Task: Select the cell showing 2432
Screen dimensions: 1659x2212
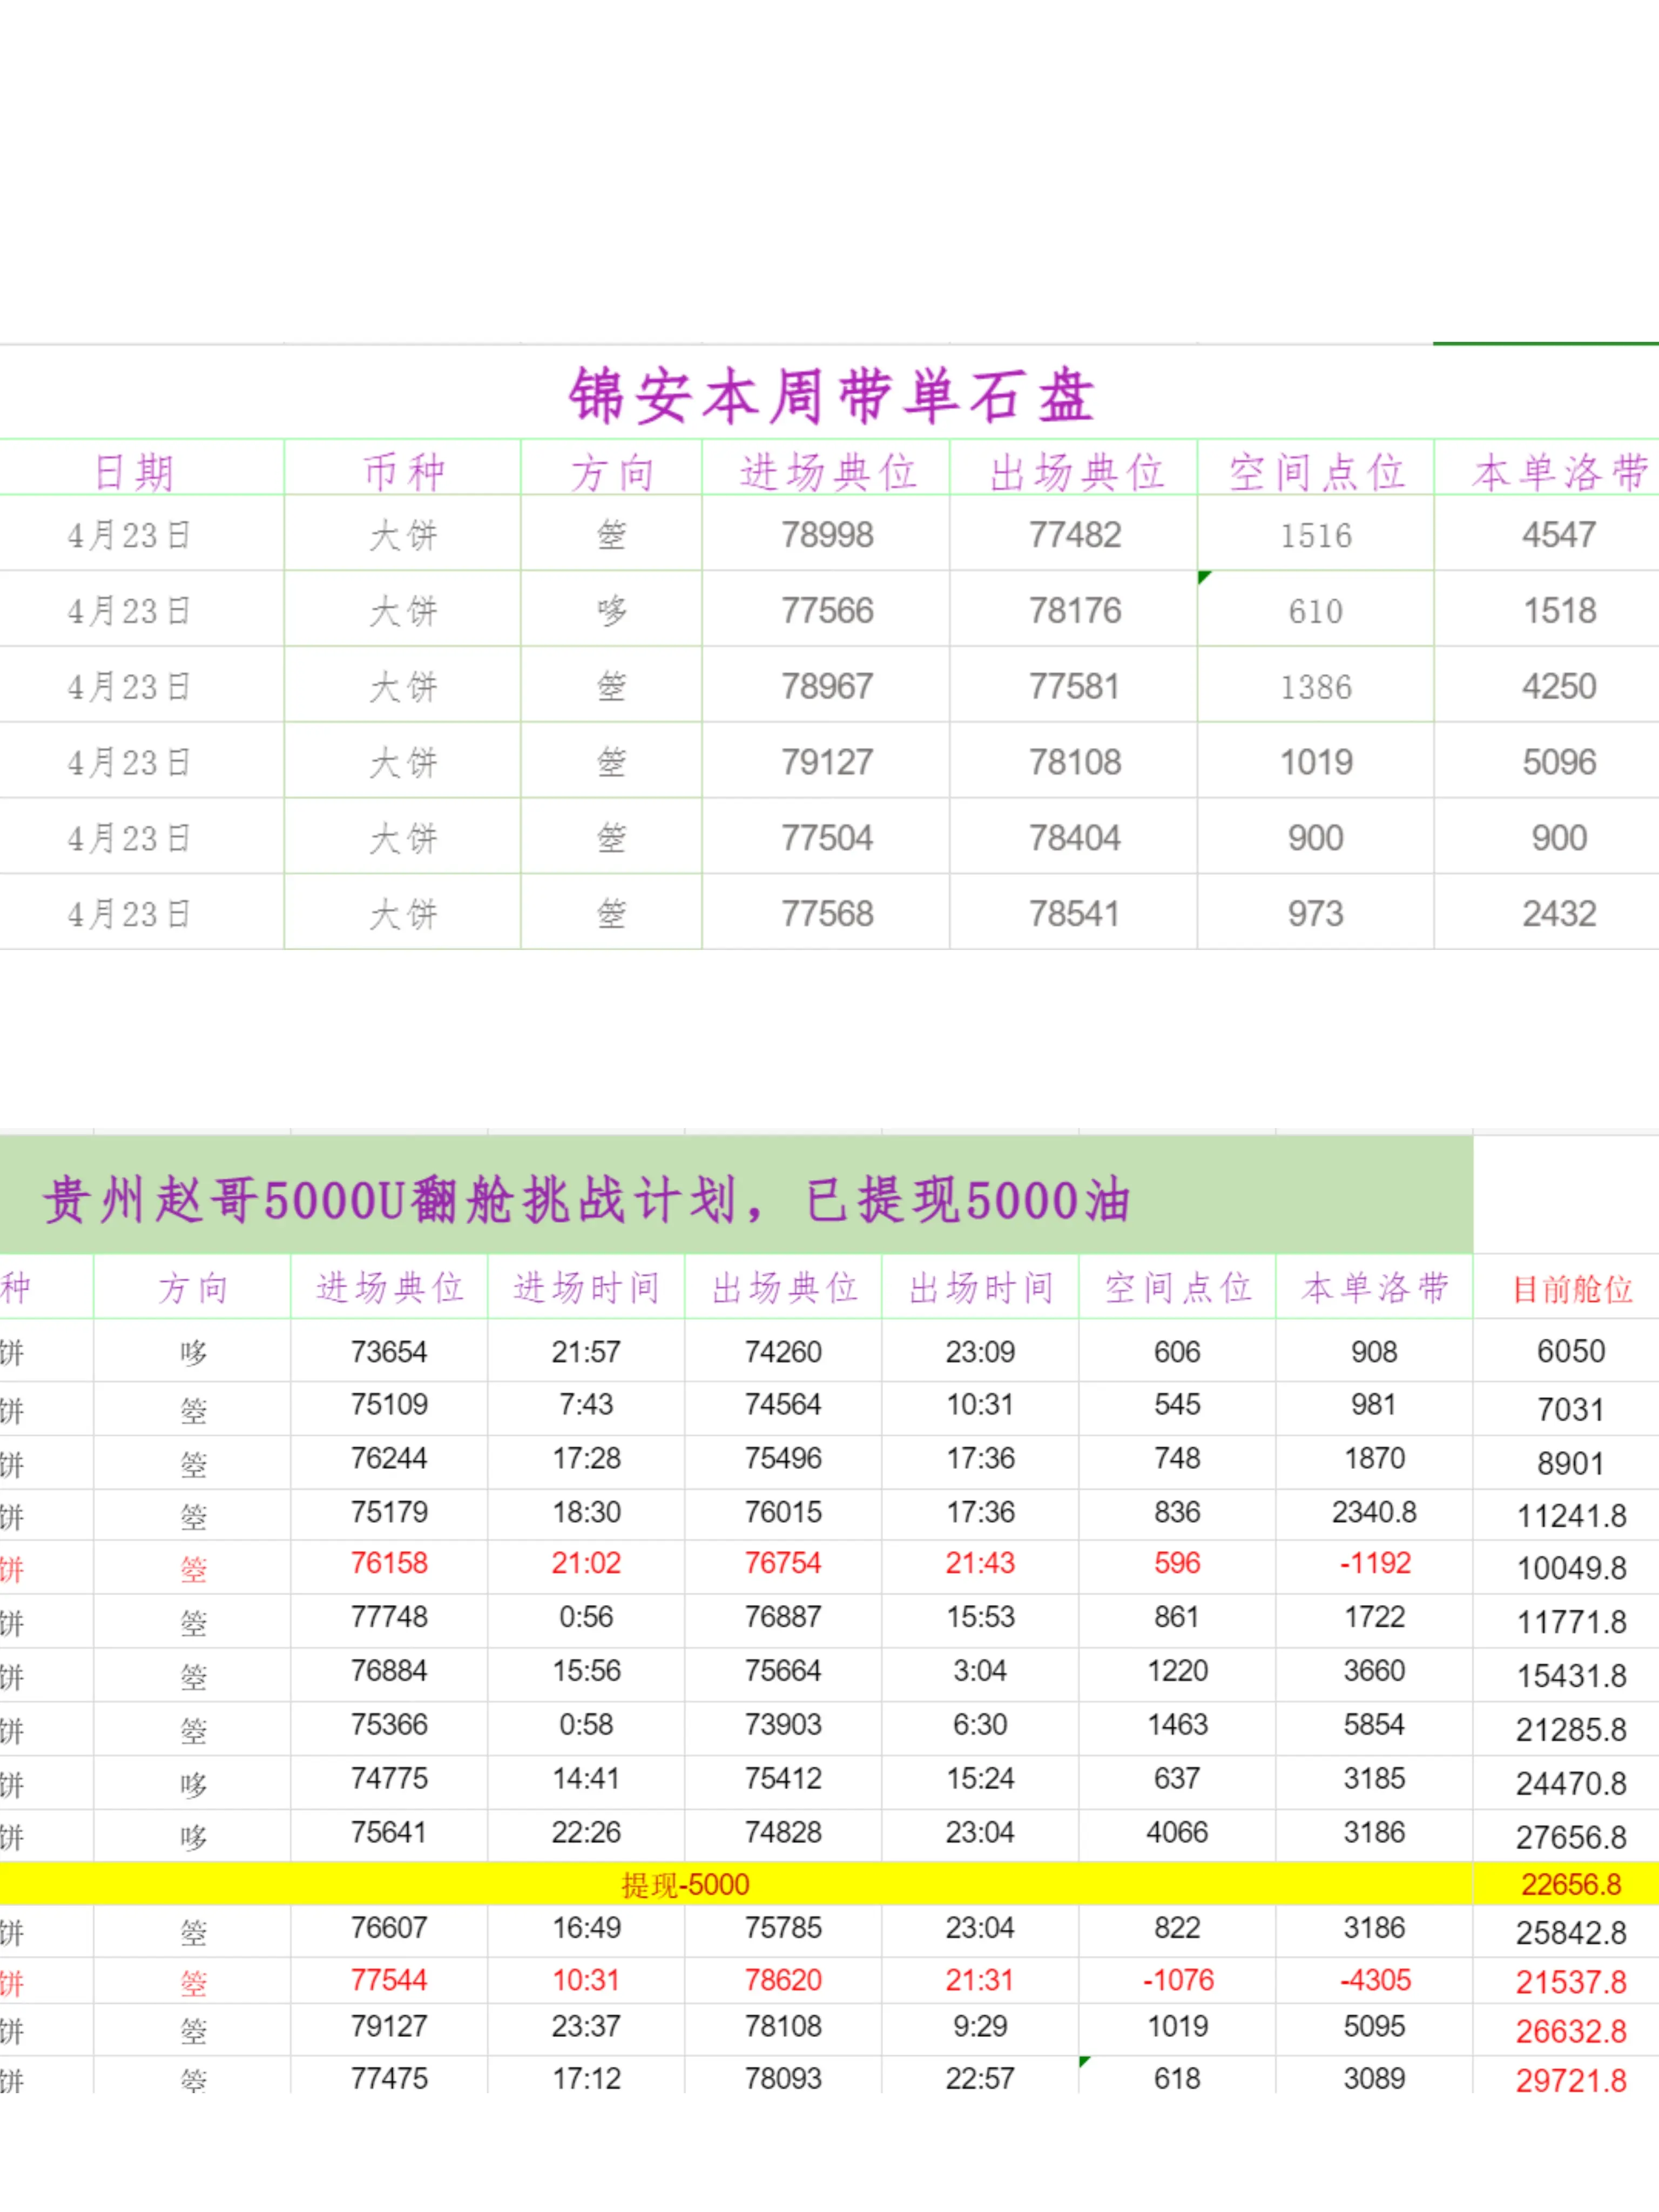Action: tap(1558, 914)
